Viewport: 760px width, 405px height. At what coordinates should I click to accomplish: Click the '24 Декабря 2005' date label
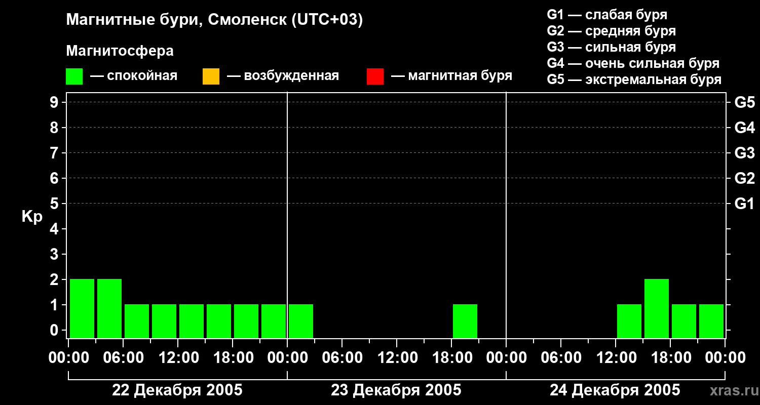tap(615, 390)
